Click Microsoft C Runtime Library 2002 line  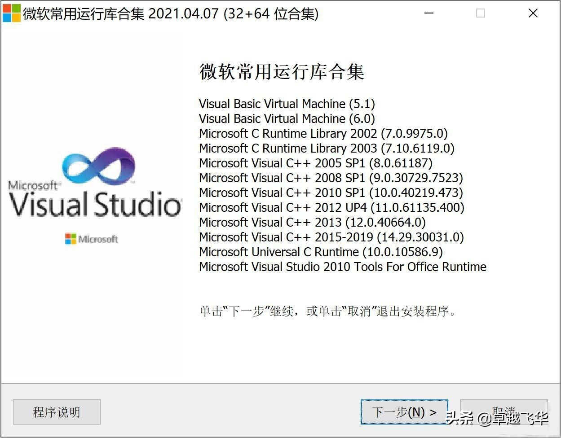coord(323,134)
